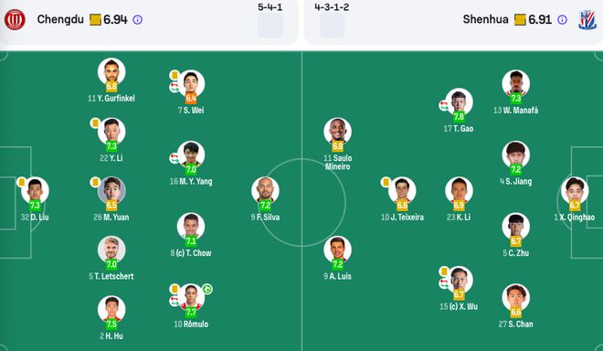Click the Chengdu team name label
This screenshot has width=603, height=351.
click(60, 19)
